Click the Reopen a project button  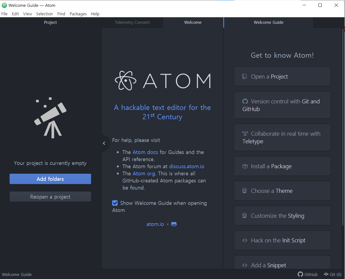50,197
